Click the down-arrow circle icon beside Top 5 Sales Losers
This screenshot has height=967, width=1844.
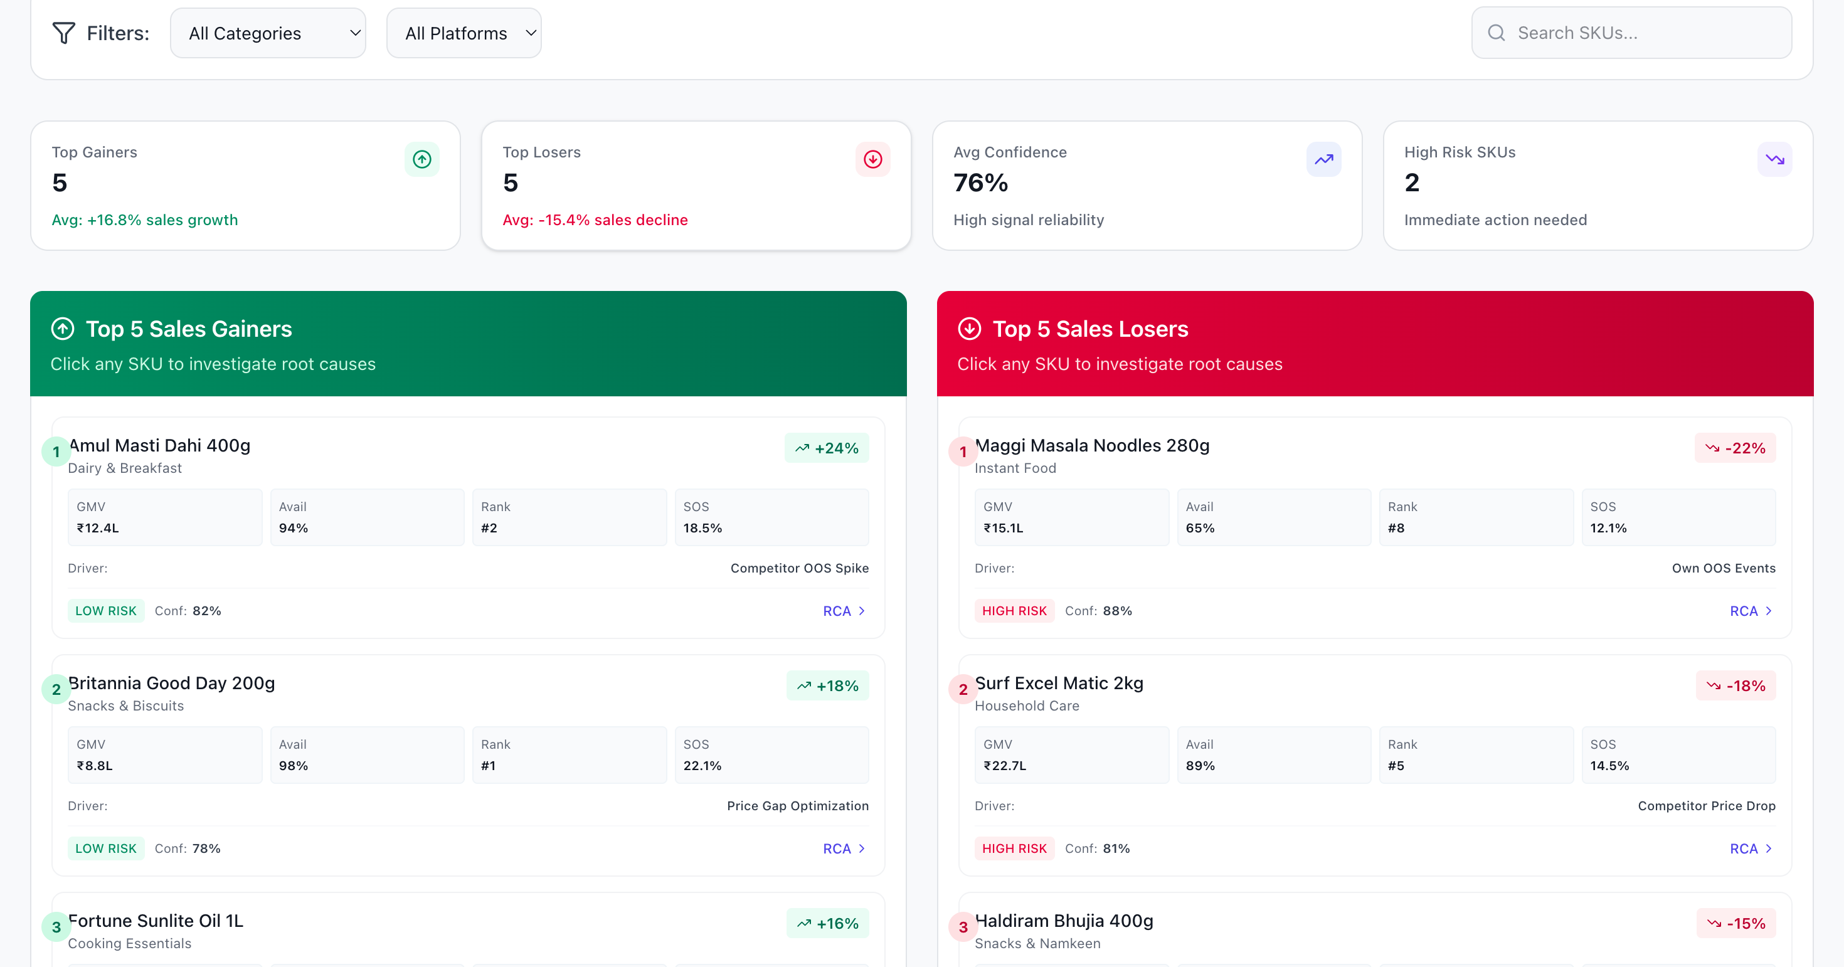tap(970, 329)
